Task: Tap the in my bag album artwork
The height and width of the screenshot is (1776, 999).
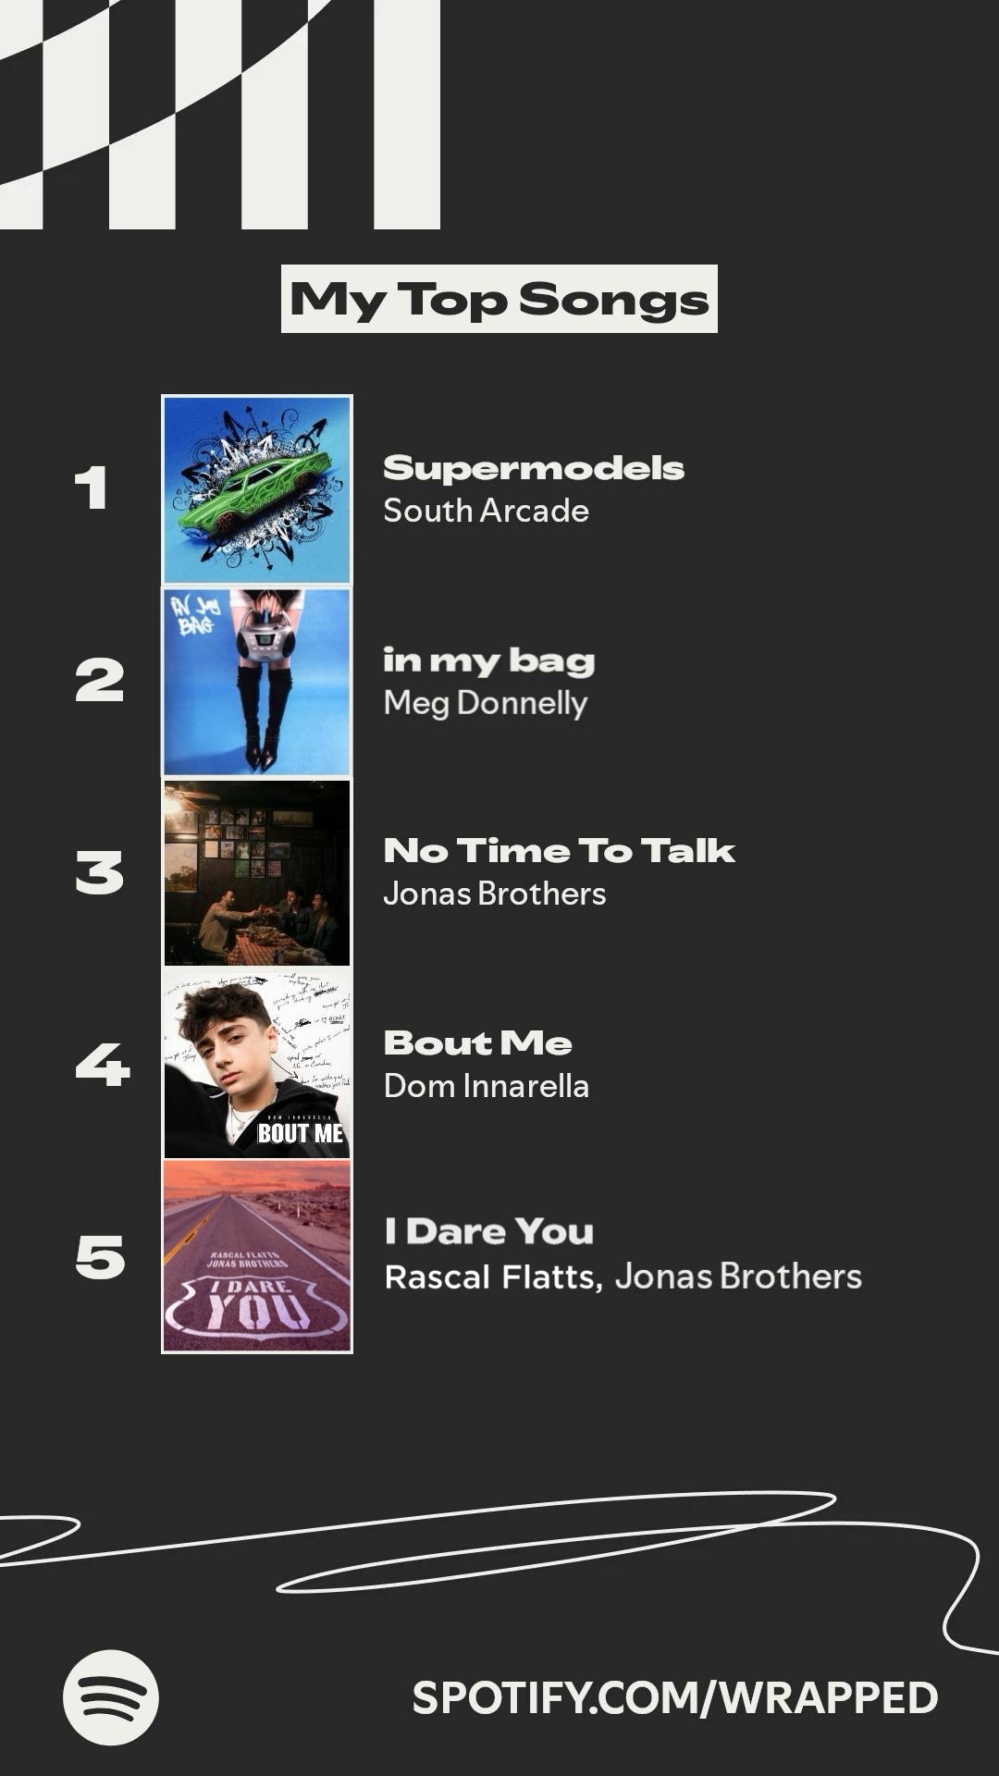Action: pyautogui.click(x=257, y=682)
